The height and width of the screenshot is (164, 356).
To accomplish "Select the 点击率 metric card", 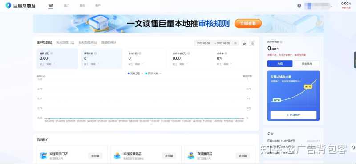I will point(235,58).
